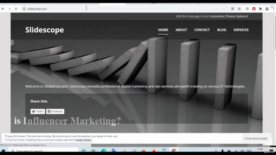Click the Close and accept button
276x155 pixels.
coord(256,139)
